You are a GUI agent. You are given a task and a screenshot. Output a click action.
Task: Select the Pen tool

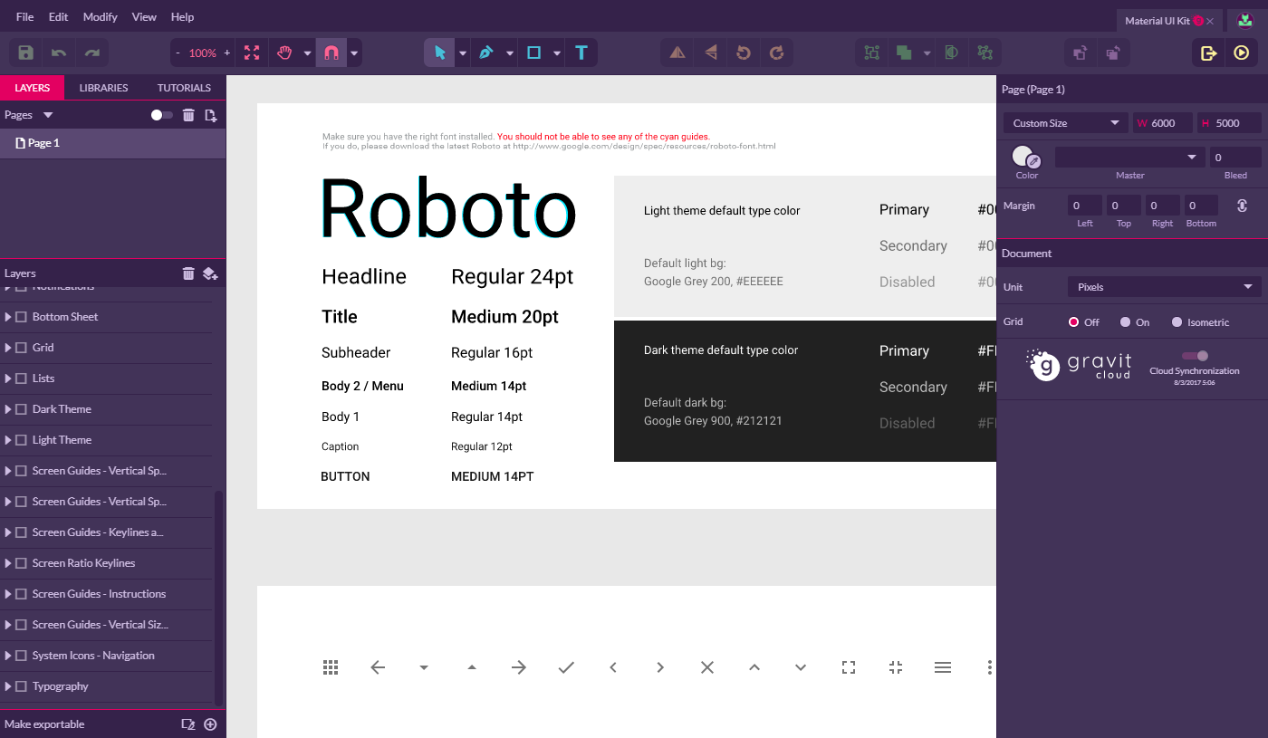[486, 53]
